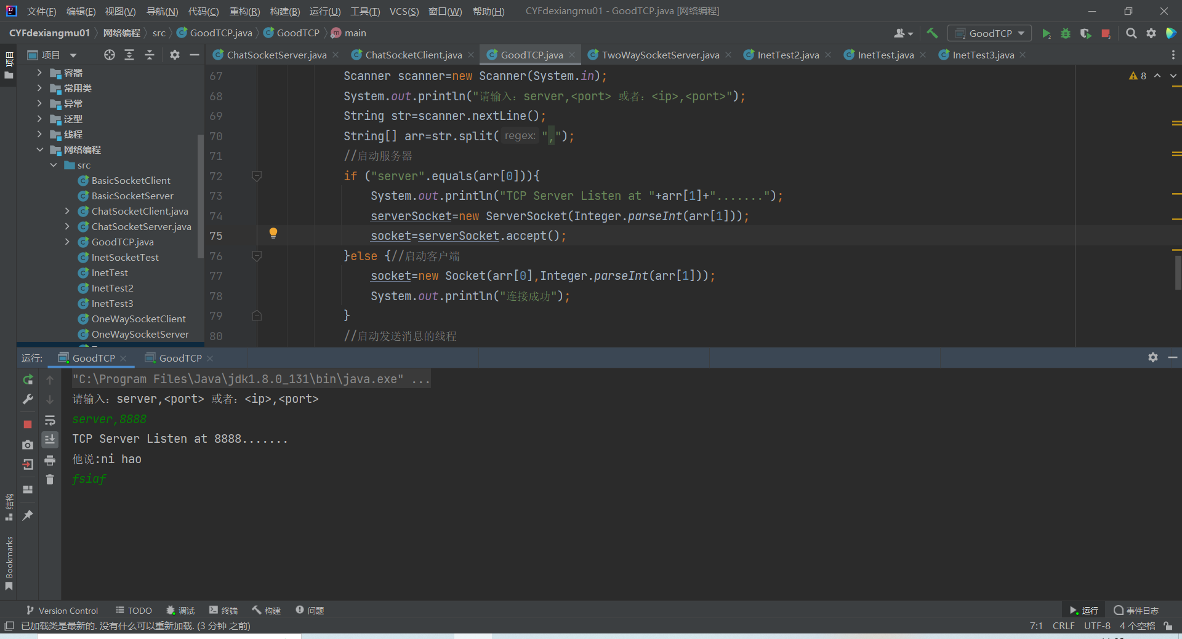Click the project tree vertical scrollbar

(x=200, y=196)
